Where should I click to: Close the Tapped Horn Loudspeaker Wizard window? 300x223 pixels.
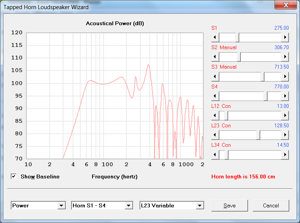285,5
